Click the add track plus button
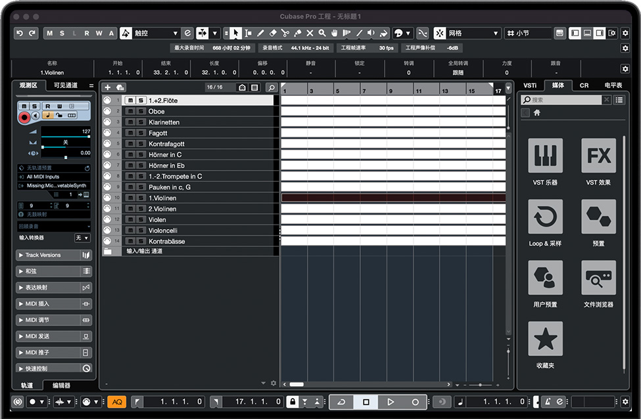 [107, 87]
